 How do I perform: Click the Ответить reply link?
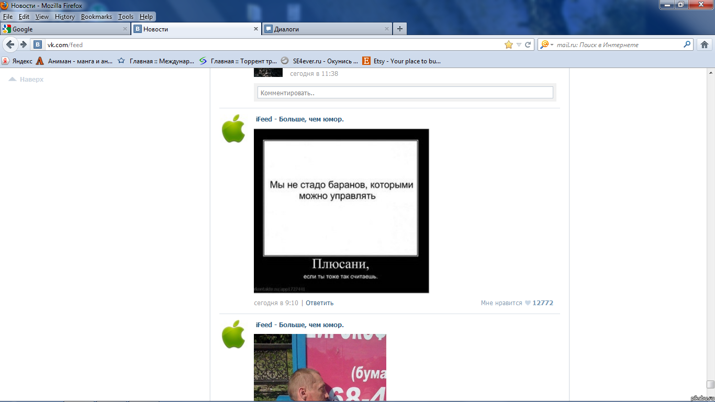point(319,303)
